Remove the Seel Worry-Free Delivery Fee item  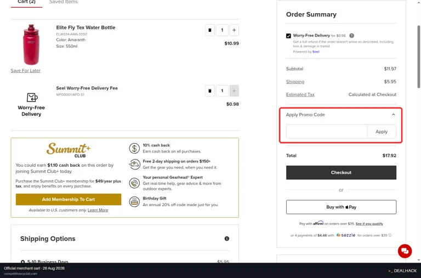coord(210,91)
